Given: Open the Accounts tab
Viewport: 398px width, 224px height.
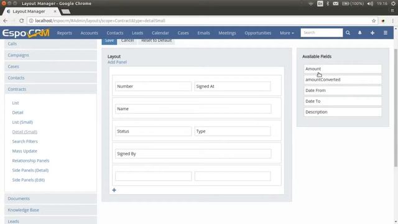Looking at the screenshot, I should [89, 33].
